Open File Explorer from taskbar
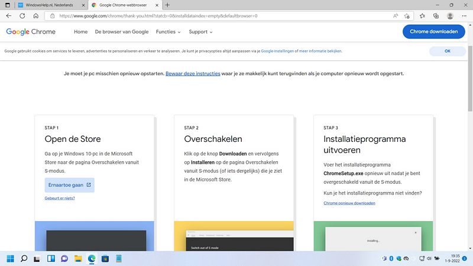This screenshot has width=473, height=266. tap(78, 259)
